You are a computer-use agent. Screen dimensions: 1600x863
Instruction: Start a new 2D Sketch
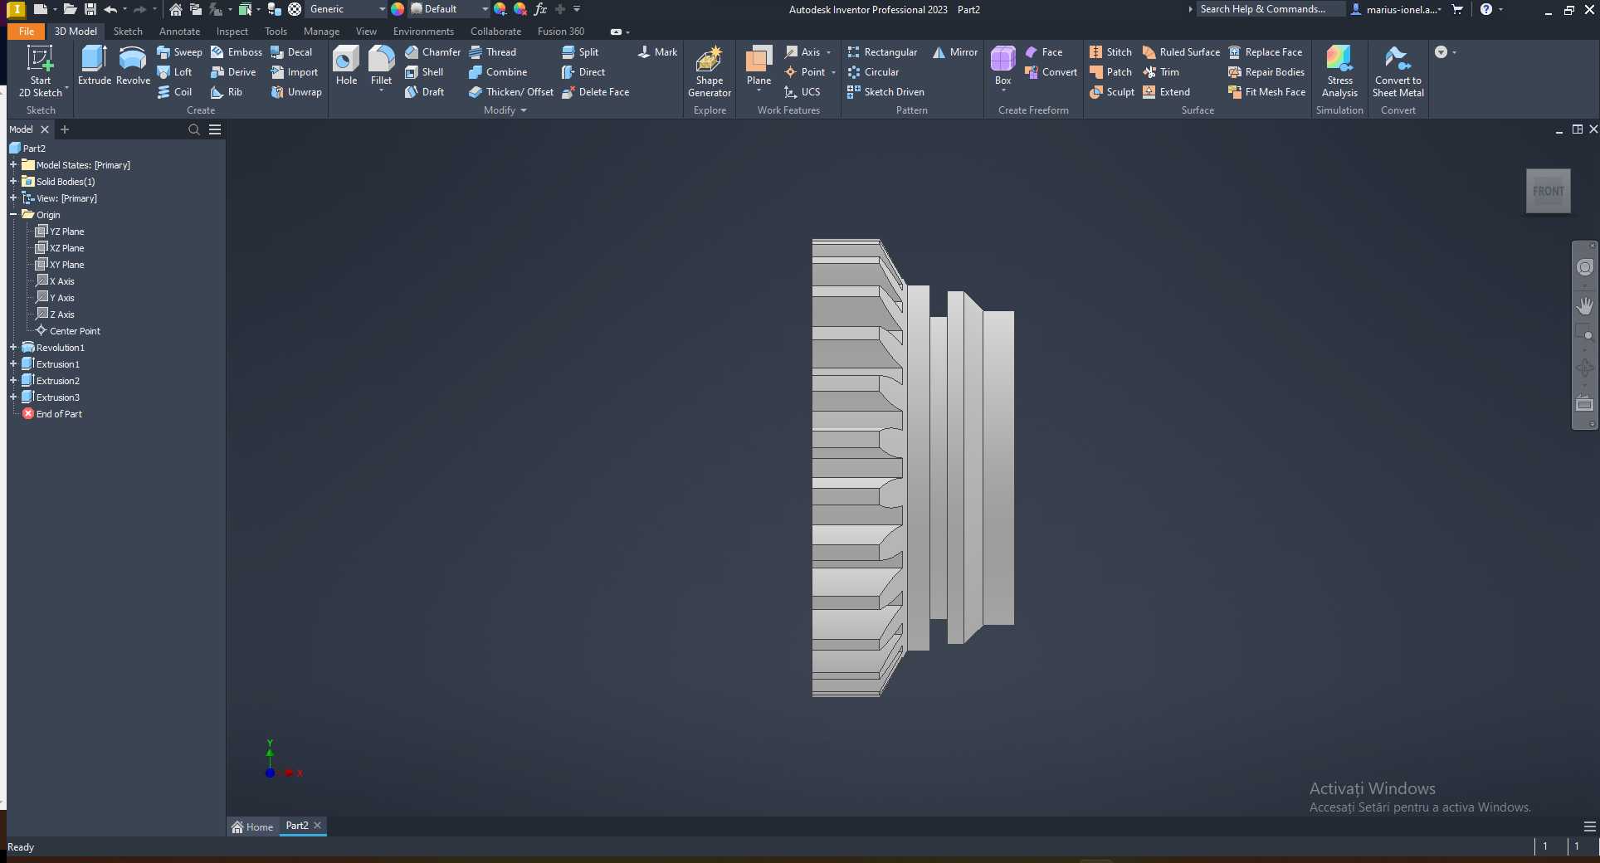41,71
